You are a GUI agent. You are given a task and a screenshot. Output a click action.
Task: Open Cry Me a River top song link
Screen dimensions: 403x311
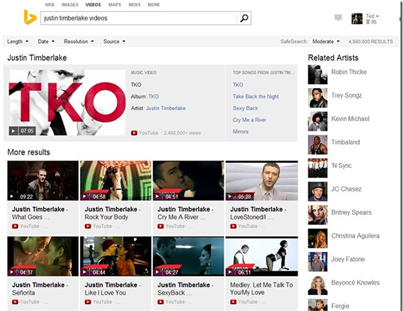(x=249, y=120)
